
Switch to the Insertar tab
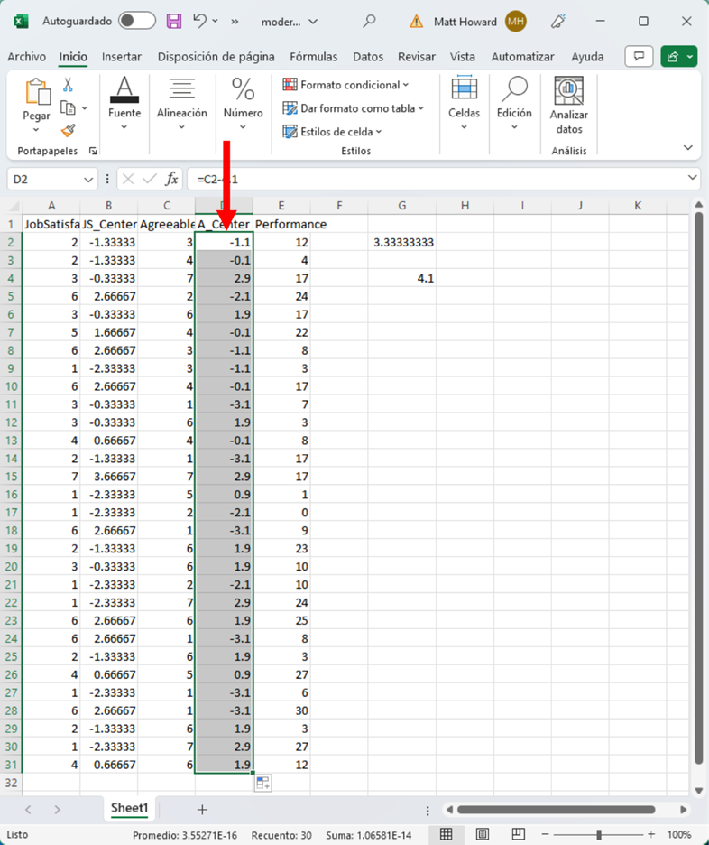tap(121, 56)
